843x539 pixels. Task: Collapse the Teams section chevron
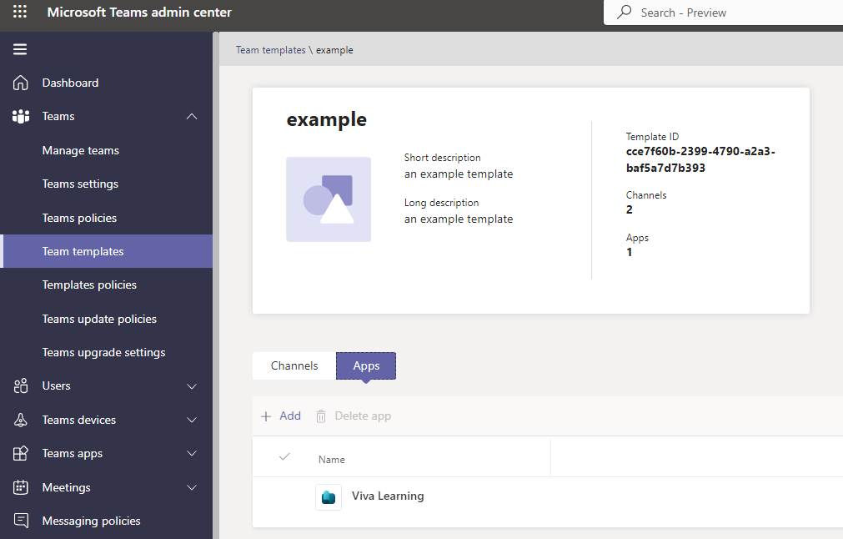(192, 116)
